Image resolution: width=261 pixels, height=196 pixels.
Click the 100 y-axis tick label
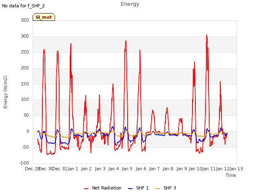coord(25,100)
